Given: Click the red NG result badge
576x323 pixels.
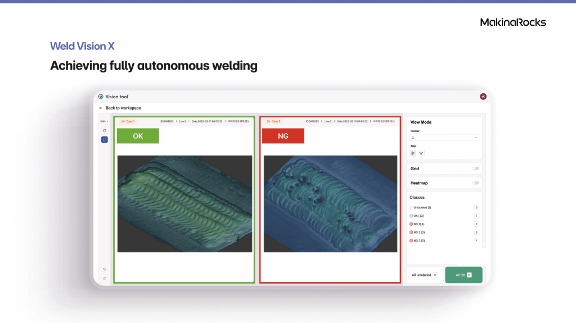Looking at the screenshot, I should [283, 136].
